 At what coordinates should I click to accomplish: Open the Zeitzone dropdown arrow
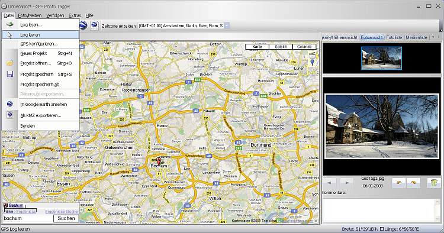click(227, 26)
